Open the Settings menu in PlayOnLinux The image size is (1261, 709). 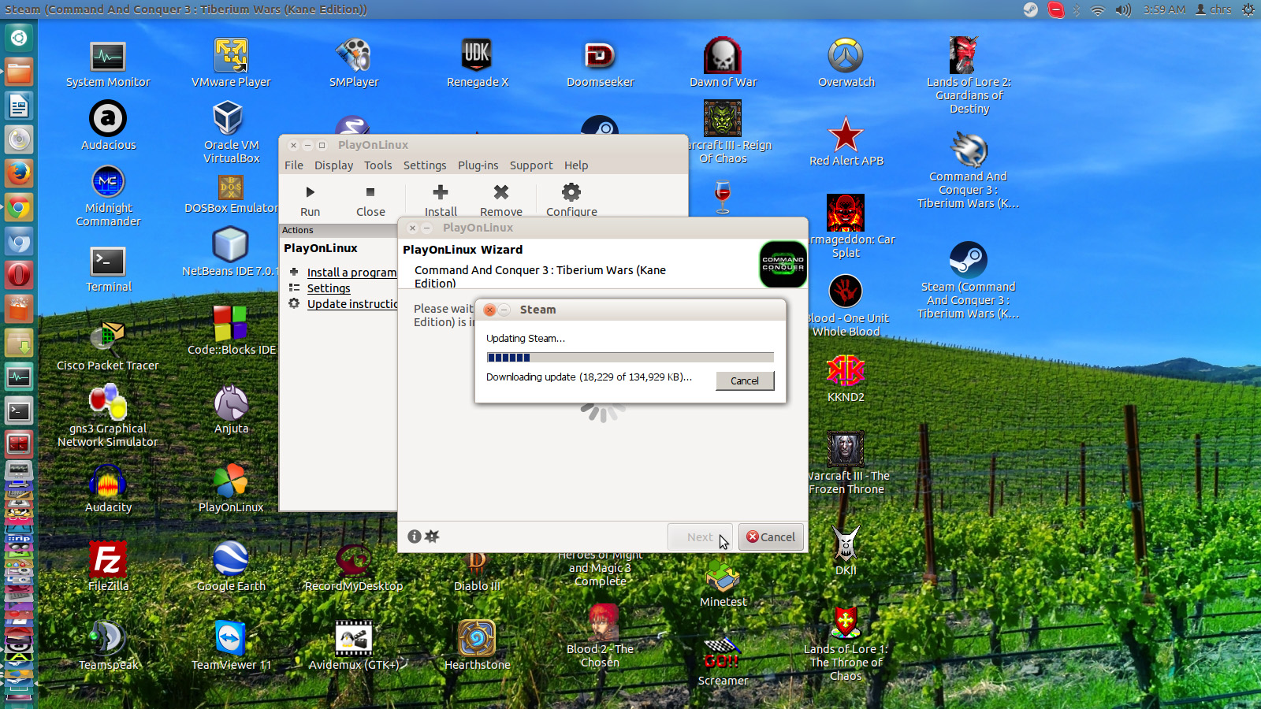point(425,165)
